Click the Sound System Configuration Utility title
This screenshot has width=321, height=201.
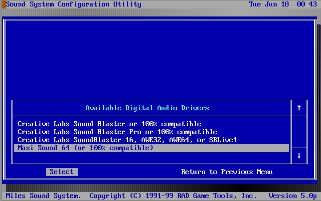(73, 4)
